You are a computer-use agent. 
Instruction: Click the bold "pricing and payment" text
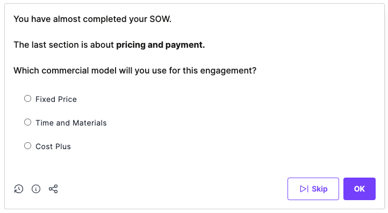click(x=160, y=45)
